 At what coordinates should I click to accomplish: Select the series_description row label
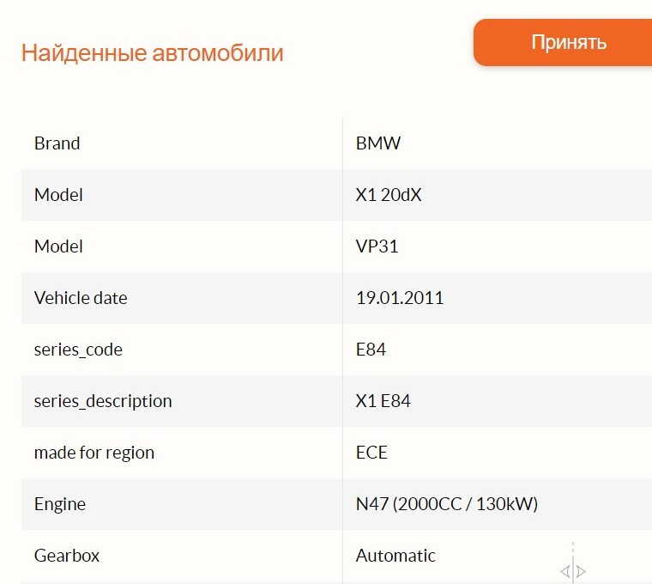[x=103, y=401]
